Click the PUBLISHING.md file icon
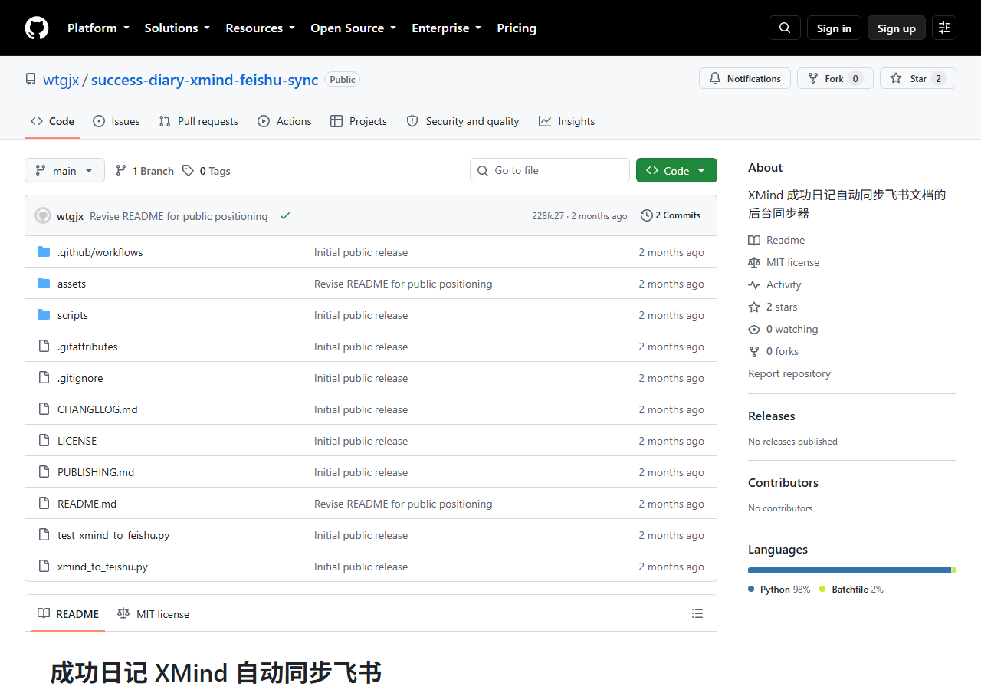This screenshot has height=690, width=981. click(44, 472)
